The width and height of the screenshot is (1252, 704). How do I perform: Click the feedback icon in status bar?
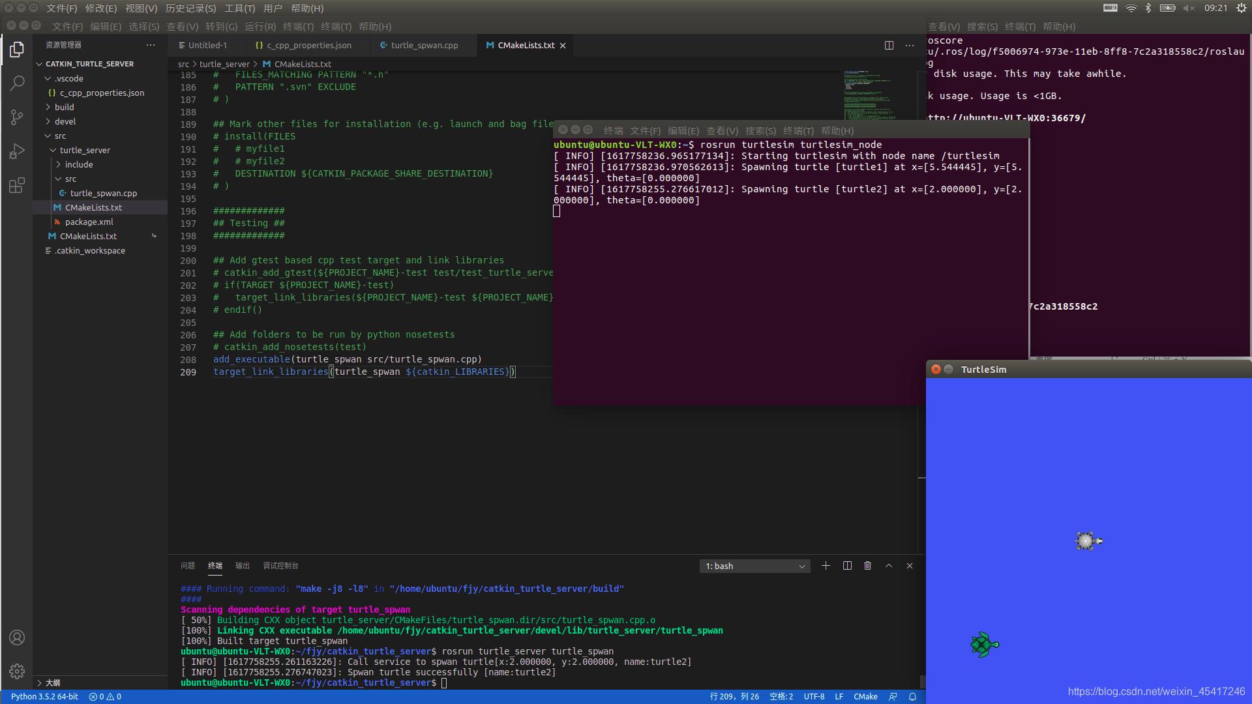point(893,697)
